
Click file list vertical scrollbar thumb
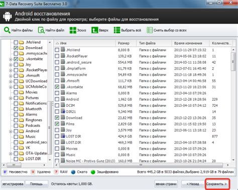[x=233, y=62]
